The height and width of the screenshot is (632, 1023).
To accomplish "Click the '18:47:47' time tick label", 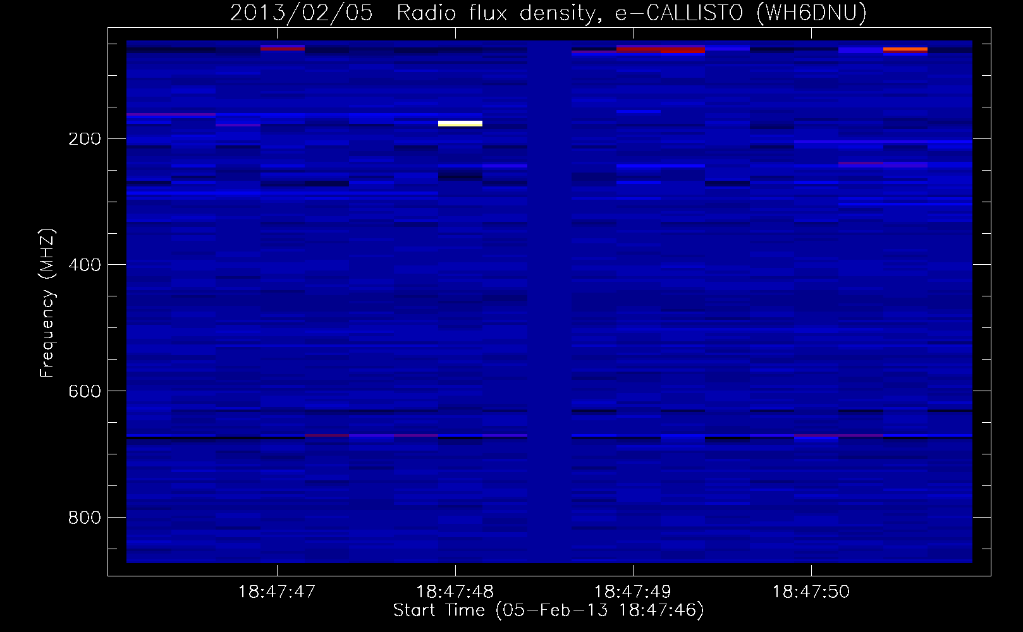I will (x=277, y=592).
